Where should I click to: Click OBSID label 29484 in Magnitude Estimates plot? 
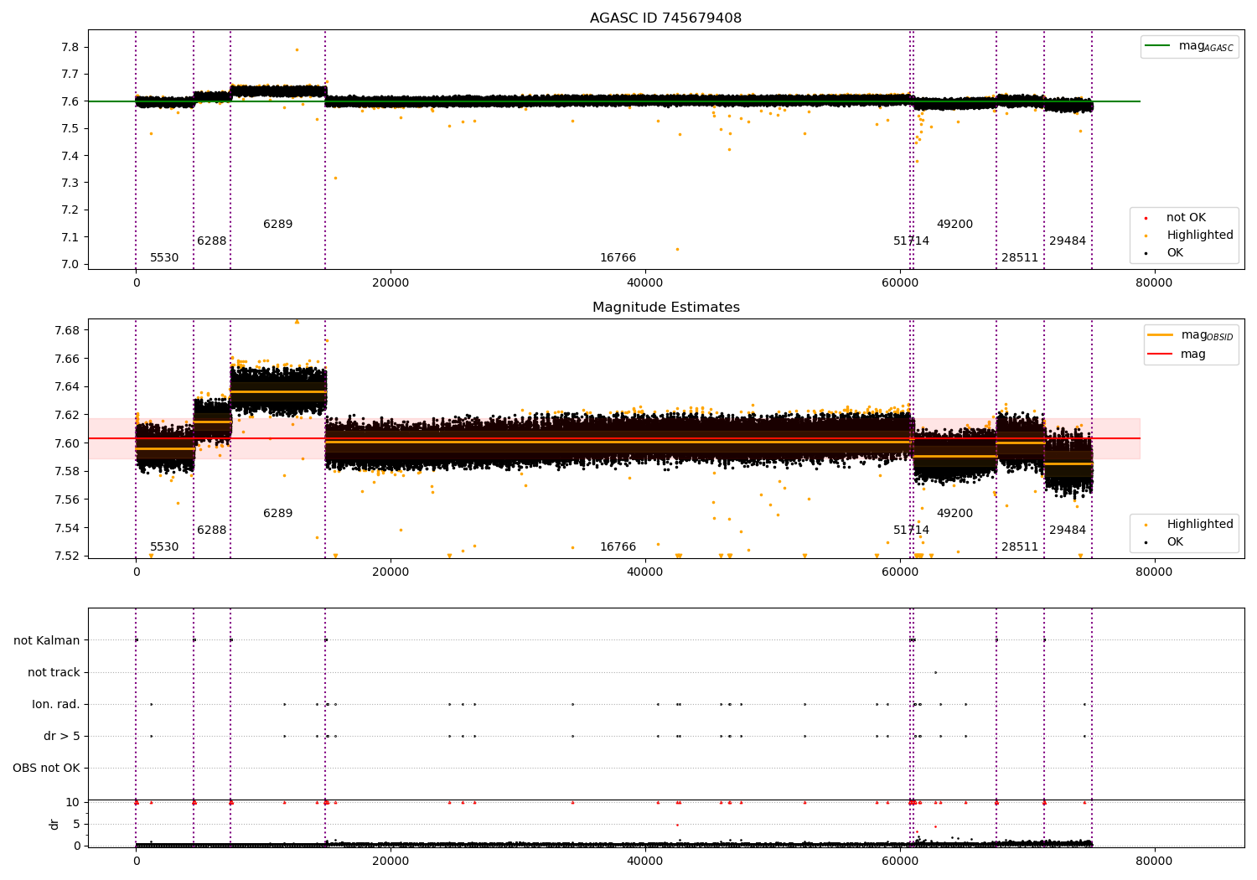[x=1068, y=531]
